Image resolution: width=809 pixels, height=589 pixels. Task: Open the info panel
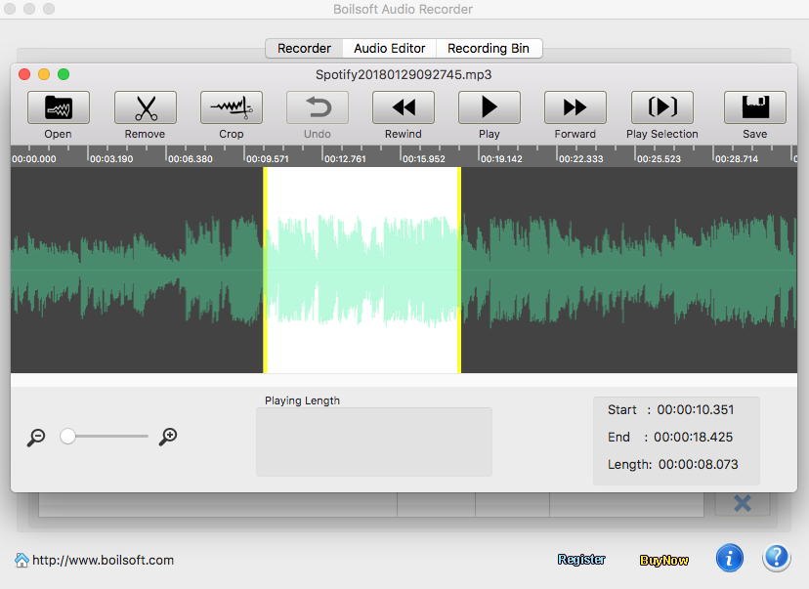click(x=730, y=558)
